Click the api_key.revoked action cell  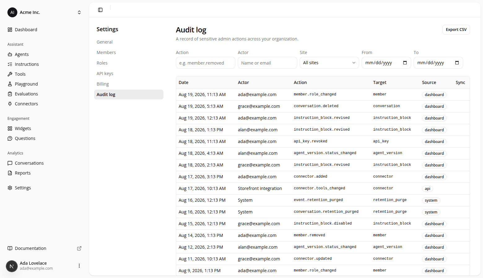pos(311,141)
